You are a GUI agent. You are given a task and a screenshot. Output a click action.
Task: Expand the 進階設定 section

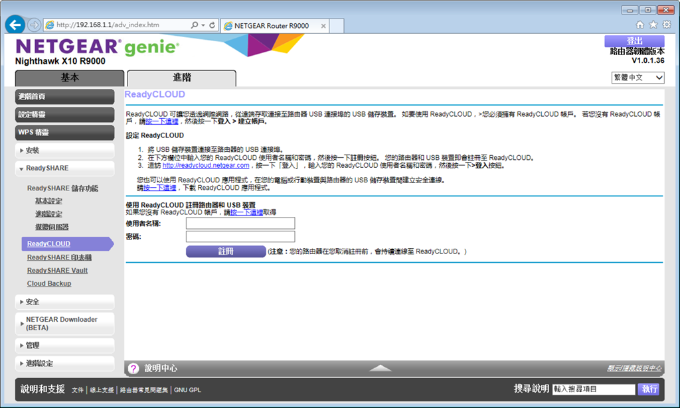64,364
